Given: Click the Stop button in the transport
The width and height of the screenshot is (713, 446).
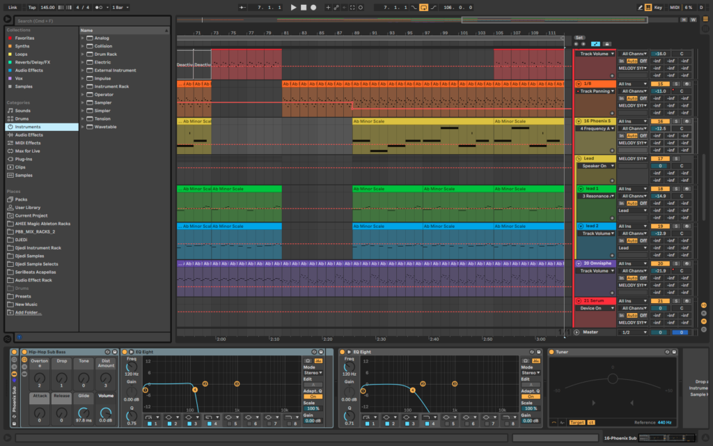Looking at the screenshot, I should 303,7.
